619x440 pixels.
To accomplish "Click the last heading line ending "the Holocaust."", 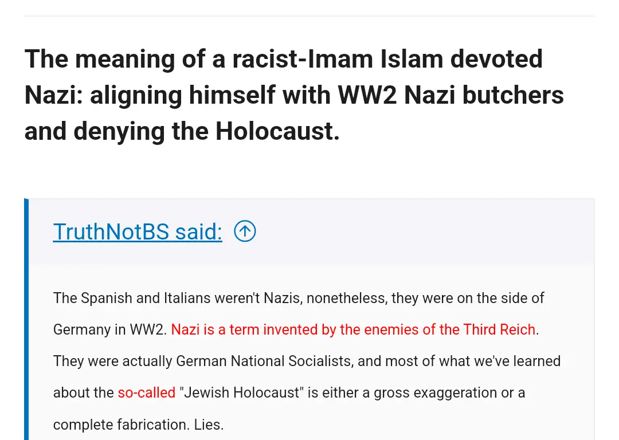I will [182, 131].
